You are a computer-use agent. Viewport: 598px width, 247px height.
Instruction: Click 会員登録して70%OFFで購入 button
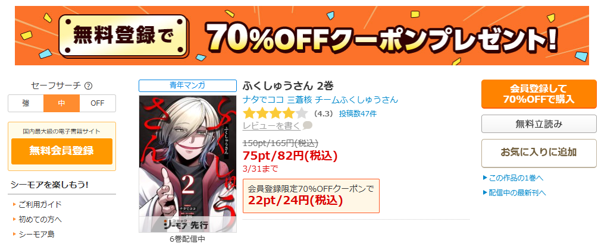pos(538,94)
